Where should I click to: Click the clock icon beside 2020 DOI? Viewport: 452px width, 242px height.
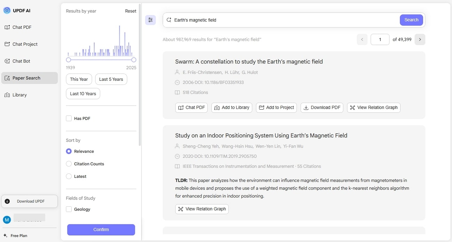(x=177, y=156)
